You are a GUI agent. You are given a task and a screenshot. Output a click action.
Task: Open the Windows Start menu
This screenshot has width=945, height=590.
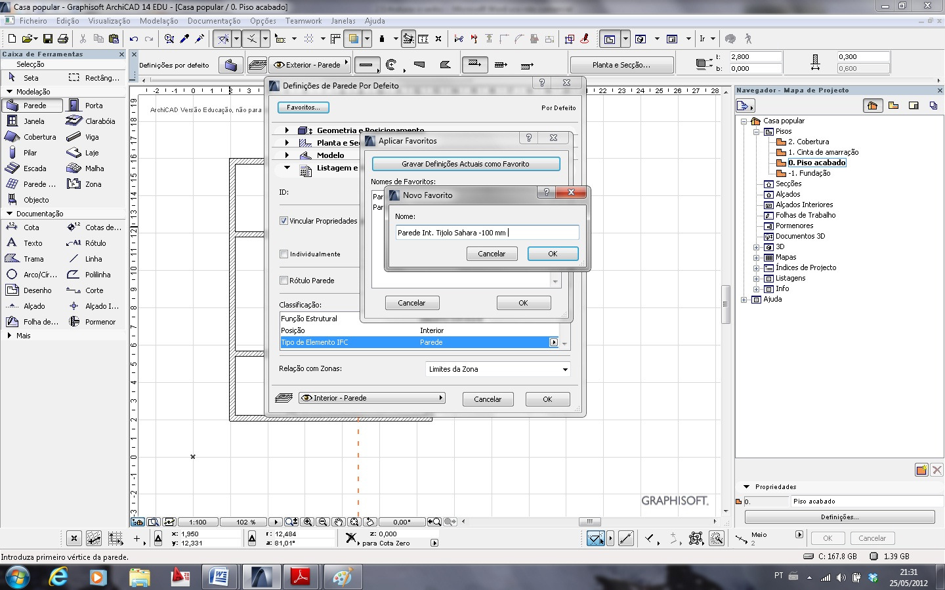pyautogui.click(x=17, y=578)
